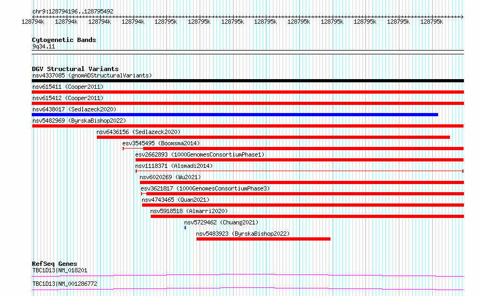This screenshot has width=479, height=296.
Task: Click the magenta NM_001286772 transcript line
Action: (x=248, y=288)
